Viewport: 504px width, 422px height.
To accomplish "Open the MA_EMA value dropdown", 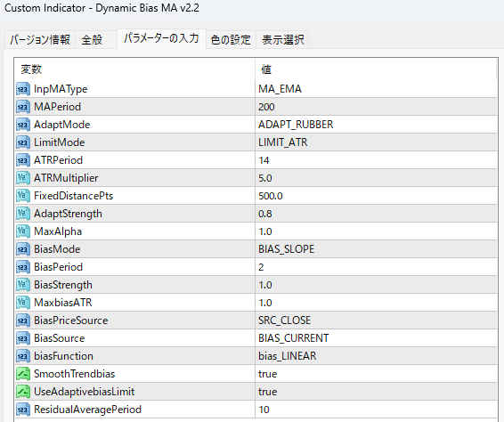I will coord(376,89).
